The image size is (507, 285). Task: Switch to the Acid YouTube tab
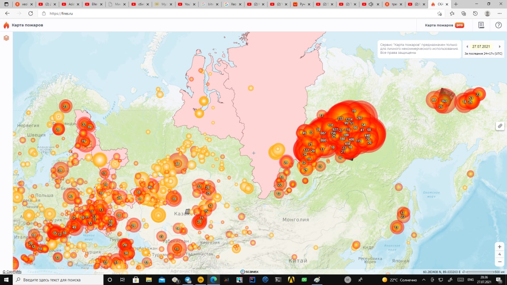[70, 4]
